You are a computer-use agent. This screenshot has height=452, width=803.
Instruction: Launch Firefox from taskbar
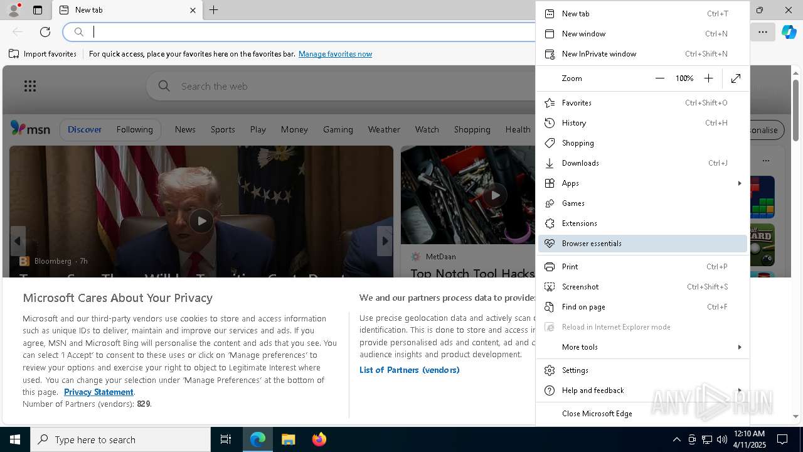click(319, 439)
